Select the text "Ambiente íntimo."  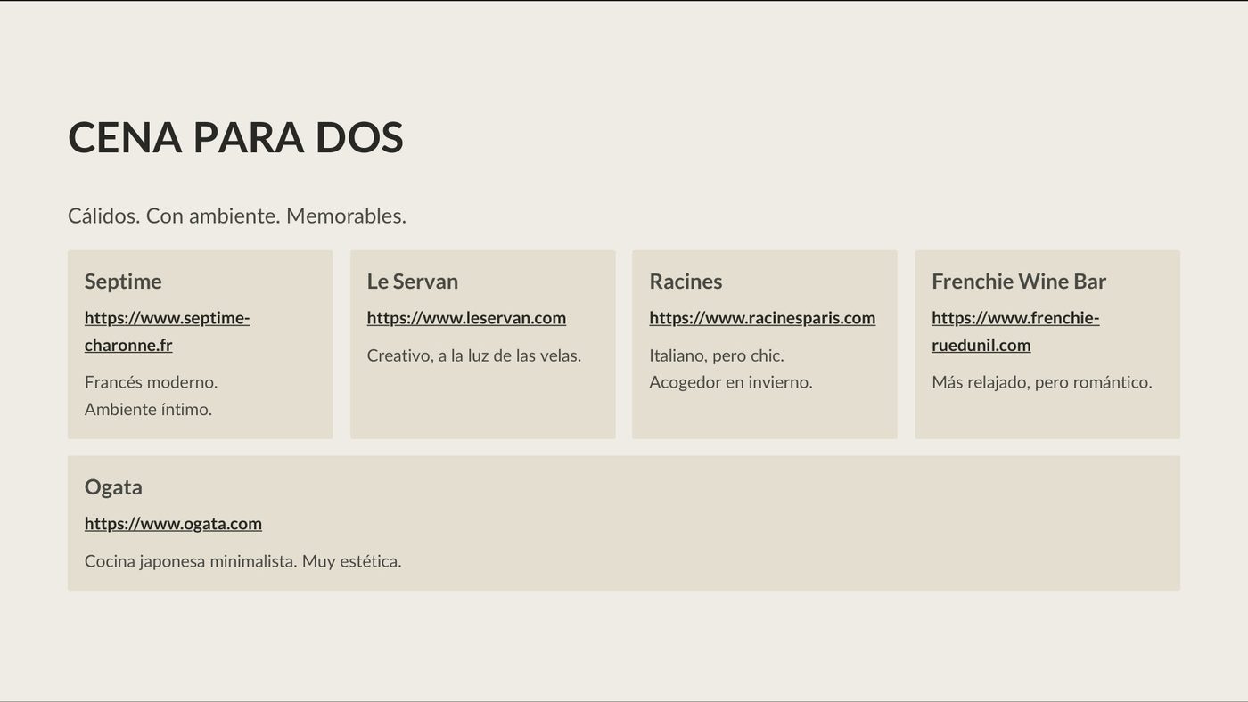click(x=148, y=410)
